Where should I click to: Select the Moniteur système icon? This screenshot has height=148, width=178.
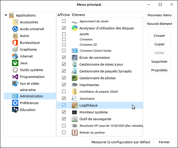75,112
